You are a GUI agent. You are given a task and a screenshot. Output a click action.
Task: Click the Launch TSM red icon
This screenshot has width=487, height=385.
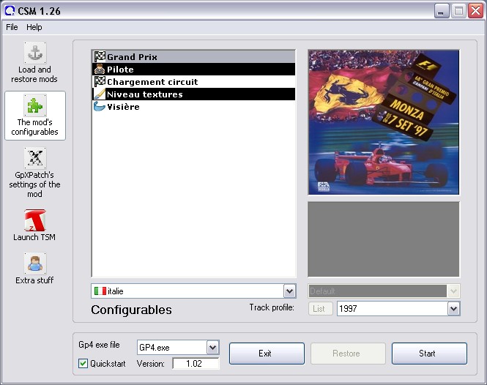[35, 220]
